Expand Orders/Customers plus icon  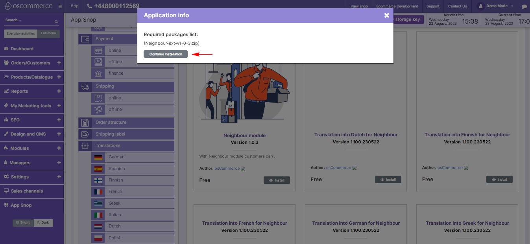59,63
